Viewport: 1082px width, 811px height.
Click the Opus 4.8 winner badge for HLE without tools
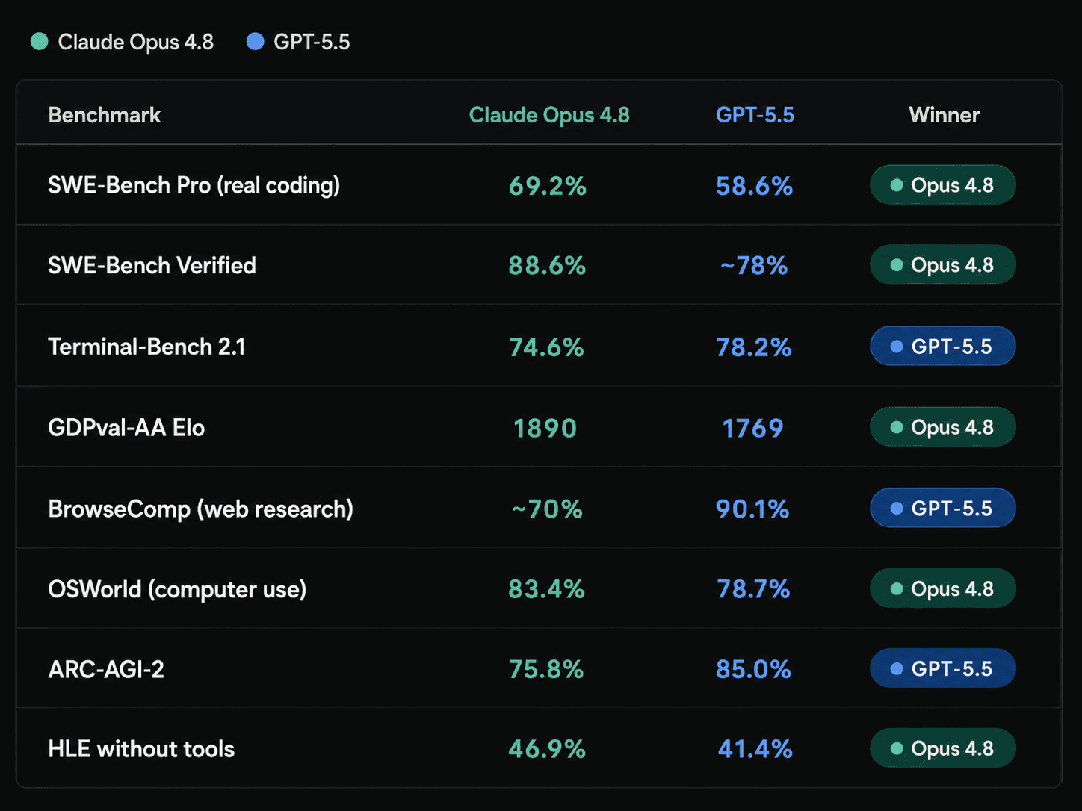pos(943,748)
